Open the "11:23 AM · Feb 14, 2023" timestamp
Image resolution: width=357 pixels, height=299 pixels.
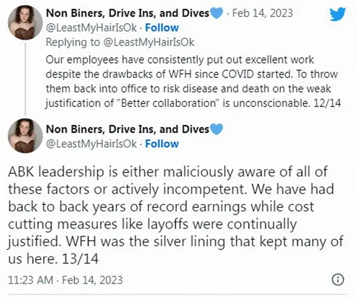coord(65,280)
